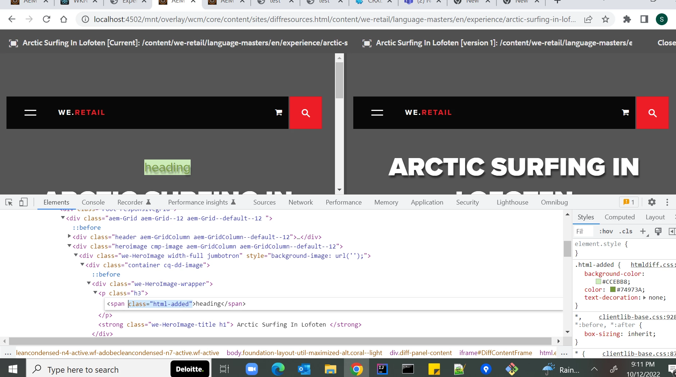Click the red search button in left panel

click(306, 113)
